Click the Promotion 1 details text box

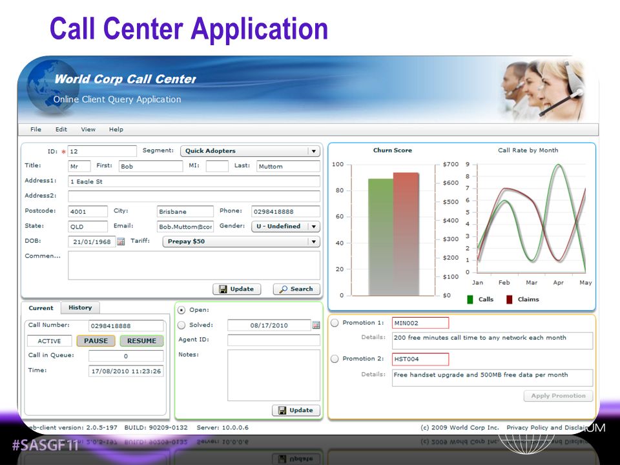pyautogui.click(x=492, y=340)
